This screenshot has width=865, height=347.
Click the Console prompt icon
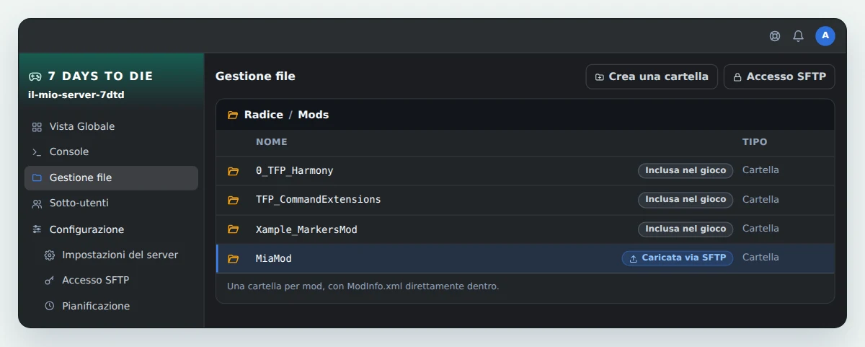(37, 152)
